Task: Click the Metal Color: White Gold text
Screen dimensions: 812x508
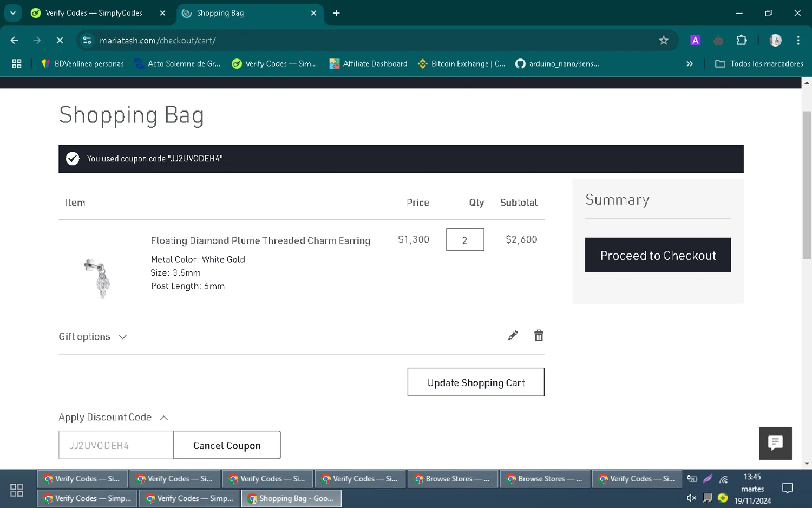Action: pos(198,259)
